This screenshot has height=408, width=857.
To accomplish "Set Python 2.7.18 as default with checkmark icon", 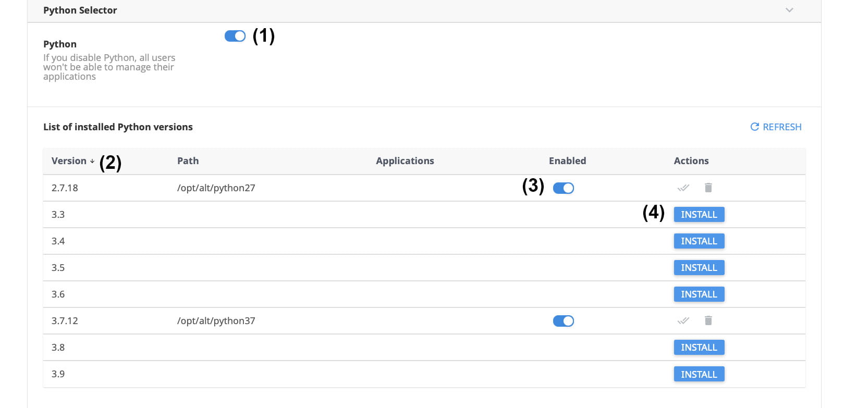I will (x=683, y=188).
